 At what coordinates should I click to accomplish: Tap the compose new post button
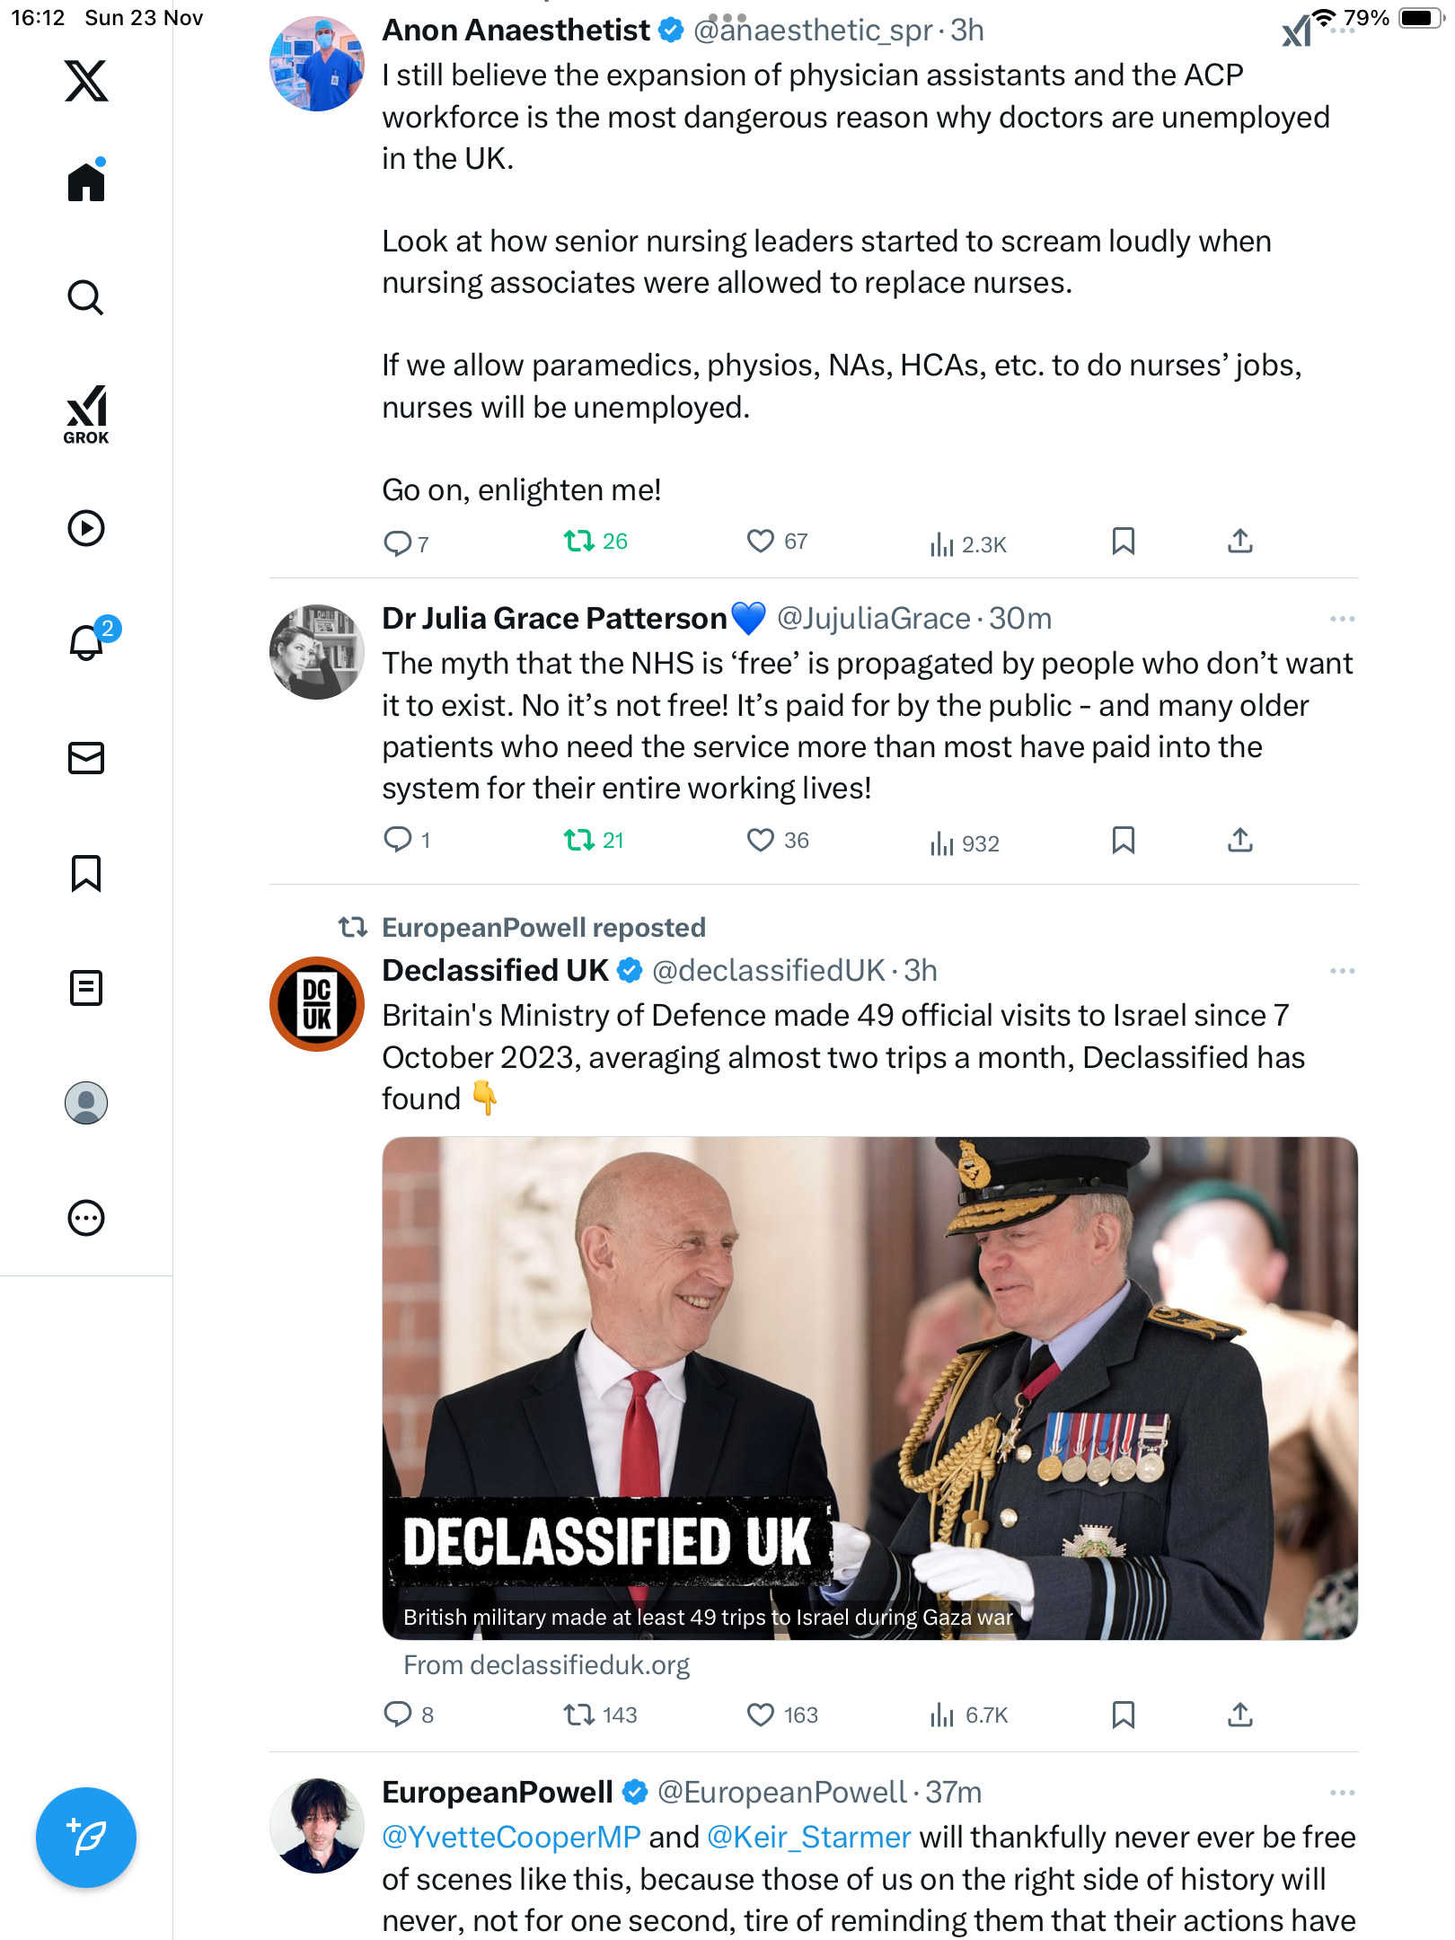click(x=86, y=1838)
